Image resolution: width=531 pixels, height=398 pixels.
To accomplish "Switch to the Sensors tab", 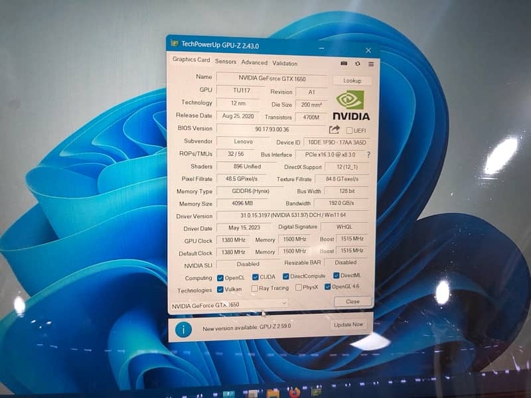I will [226, 62].
